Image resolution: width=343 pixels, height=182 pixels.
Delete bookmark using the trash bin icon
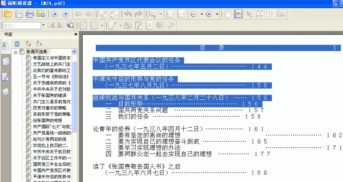[17, 44]
